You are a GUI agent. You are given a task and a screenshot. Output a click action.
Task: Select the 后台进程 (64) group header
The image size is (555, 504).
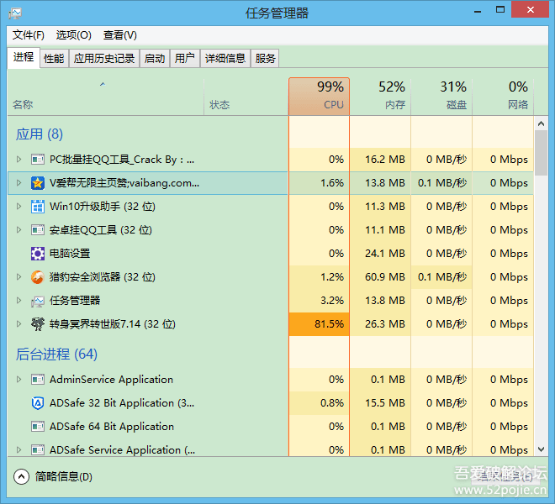(56, 354)
